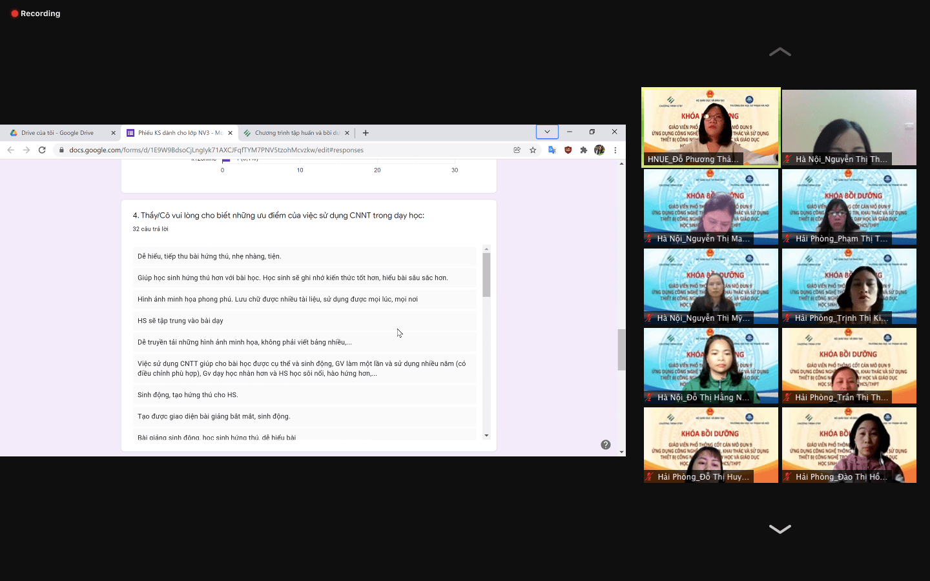Viewport: 930px width, 581px height.
Task: Click the docs.google.com address bar
Action: 284,150
